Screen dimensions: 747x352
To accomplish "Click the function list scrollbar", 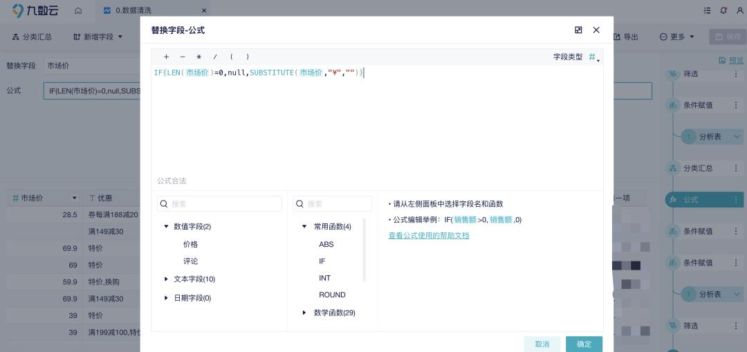I will point(365,250).
